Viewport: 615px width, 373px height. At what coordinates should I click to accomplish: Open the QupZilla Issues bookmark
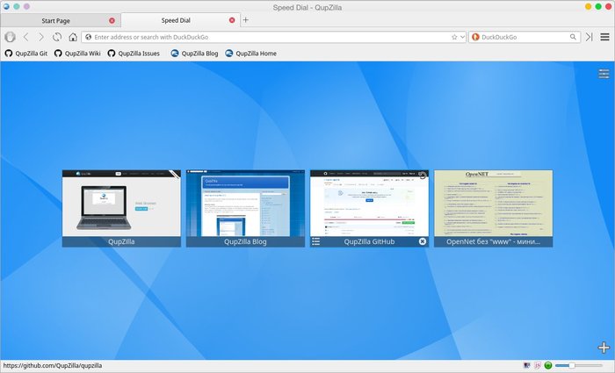(134, 54)
